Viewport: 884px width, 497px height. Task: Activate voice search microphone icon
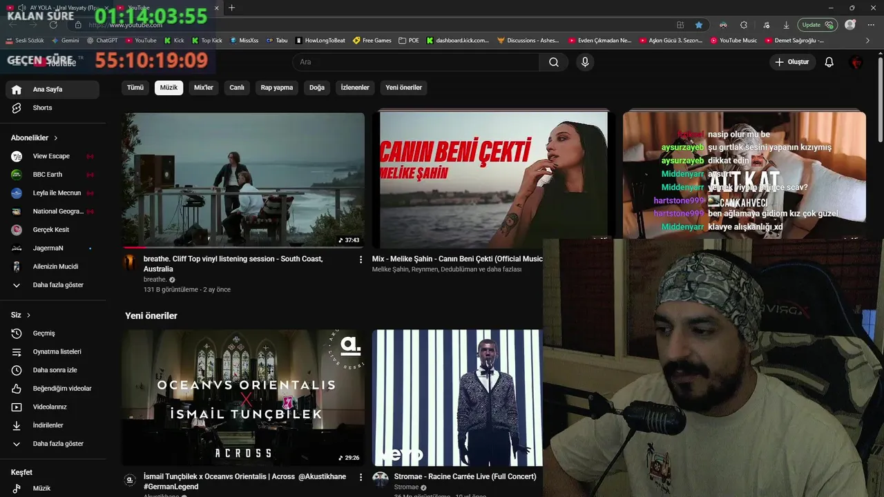tap(585, 62)
